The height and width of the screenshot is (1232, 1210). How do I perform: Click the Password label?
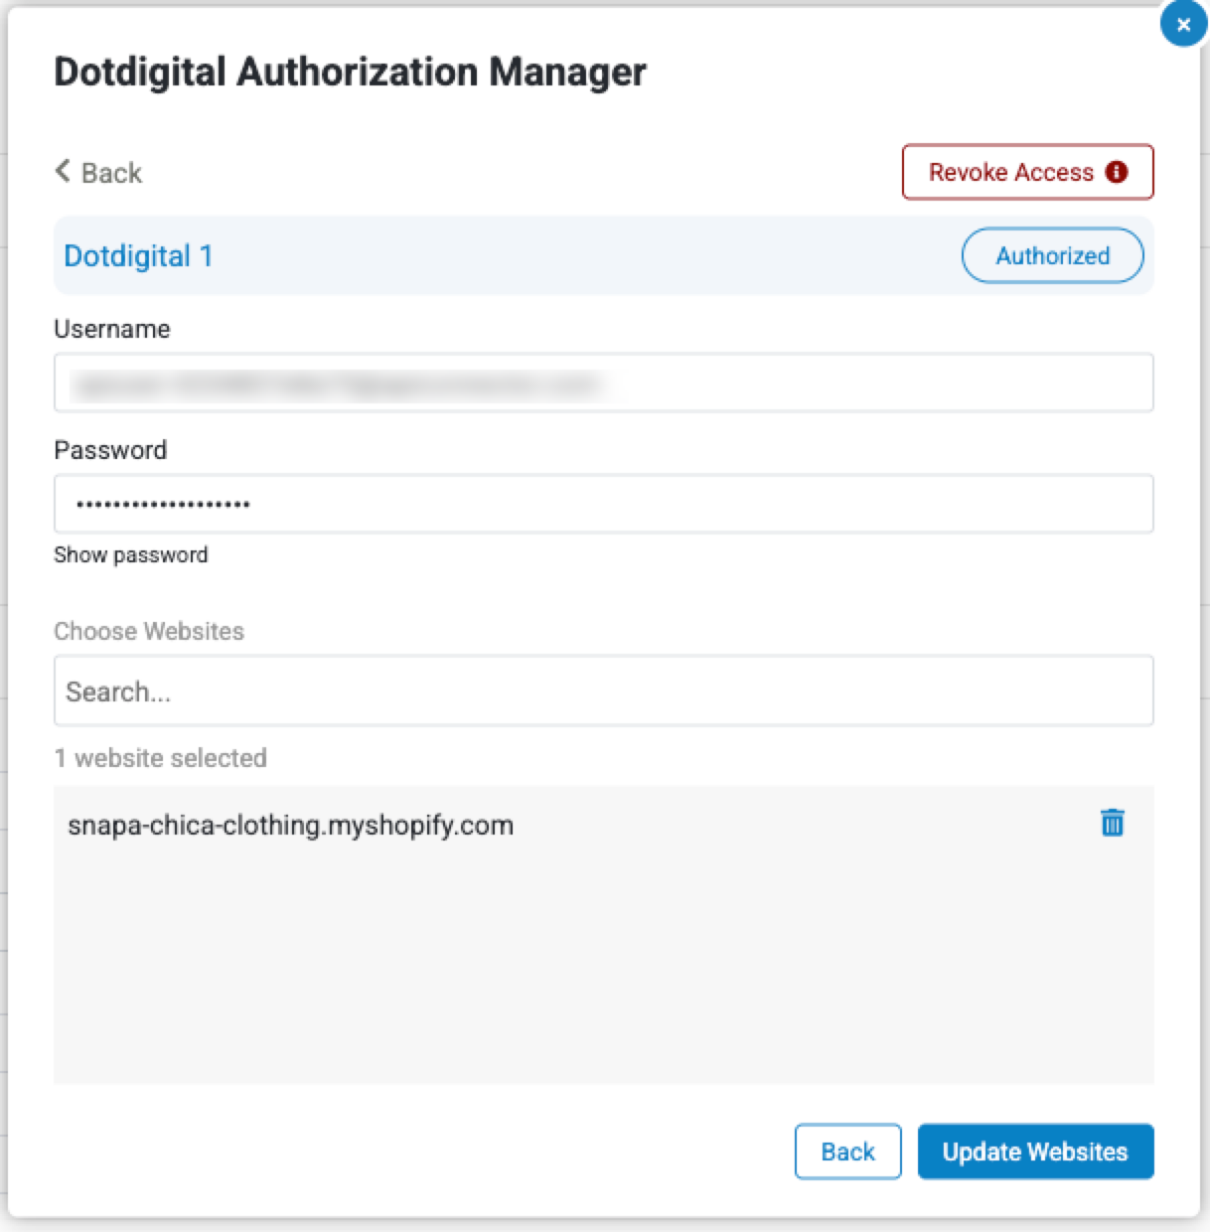(110, 450)
